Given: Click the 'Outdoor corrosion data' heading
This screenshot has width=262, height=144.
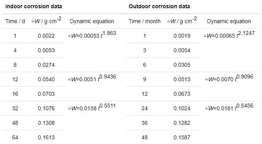Looking at the screenshot, I should click(x=159, y=7).
